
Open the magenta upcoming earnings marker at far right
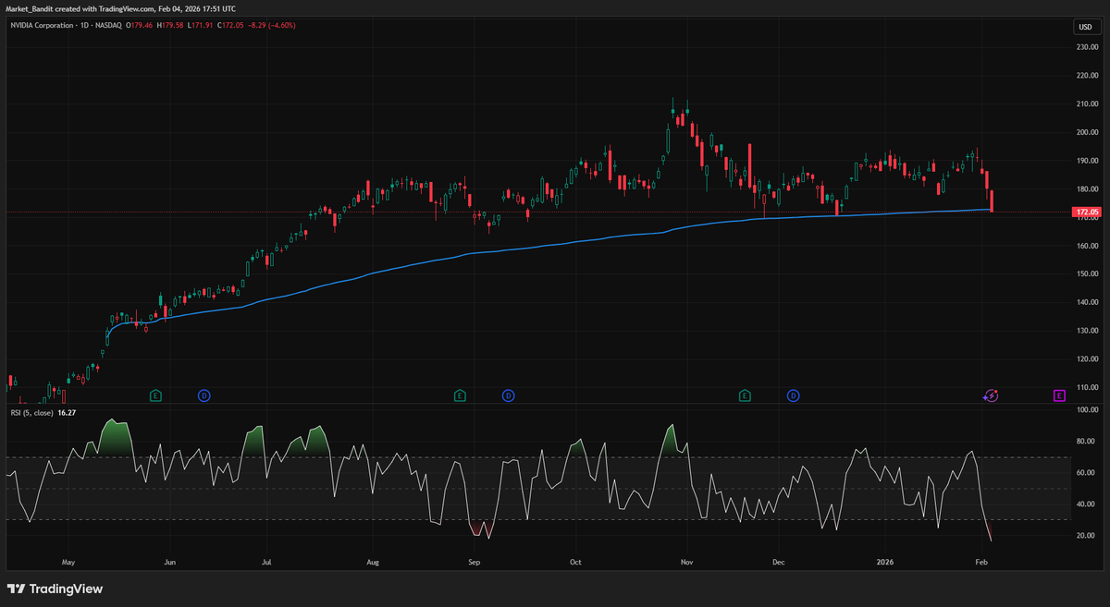1059,395
